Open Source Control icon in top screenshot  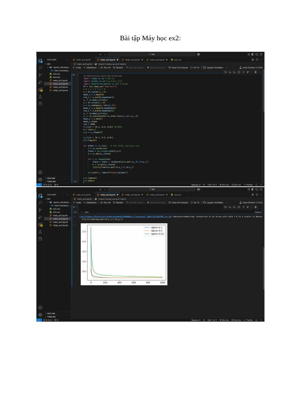(40, 75)
